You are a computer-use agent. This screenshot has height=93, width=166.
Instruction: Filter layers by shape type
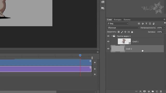tap(150, 24)
